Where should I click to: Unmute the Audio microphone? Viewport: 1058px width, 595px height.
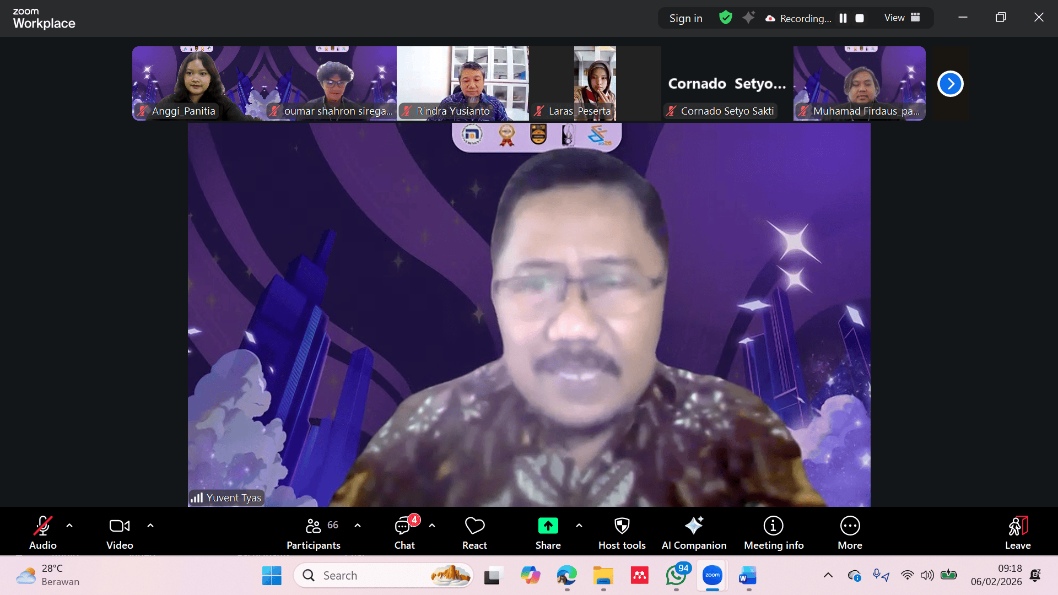43,532
